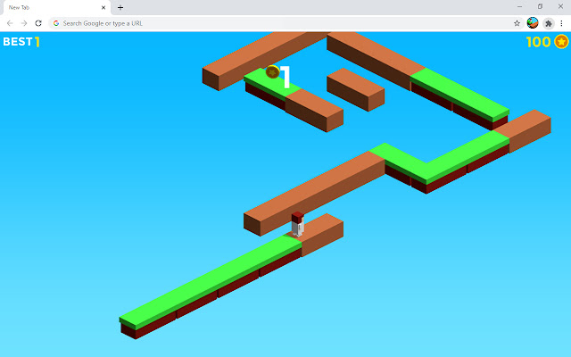Viewport: 571px width, 357px height.
Task: Bookmark this page with the star icon
Action: tap(517, 23)
